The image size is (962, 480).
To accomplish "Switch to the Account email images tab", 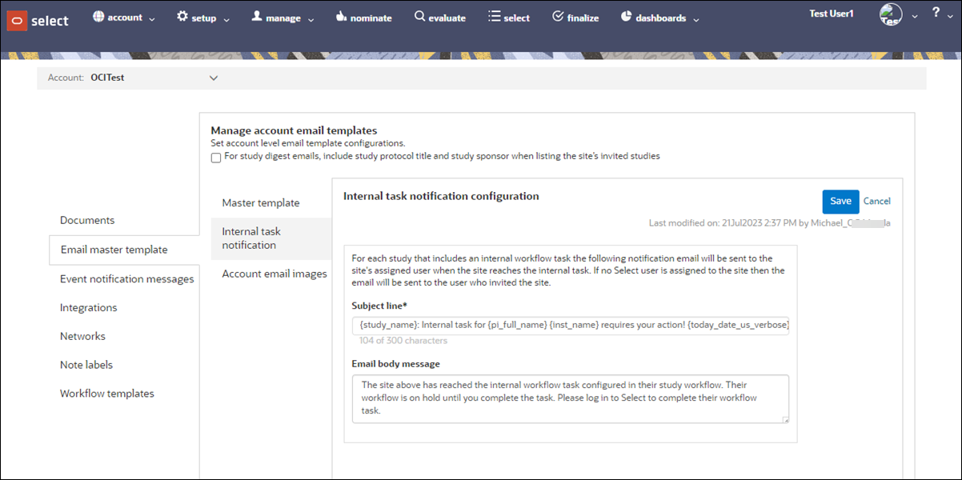I will (x=275, y=274).
